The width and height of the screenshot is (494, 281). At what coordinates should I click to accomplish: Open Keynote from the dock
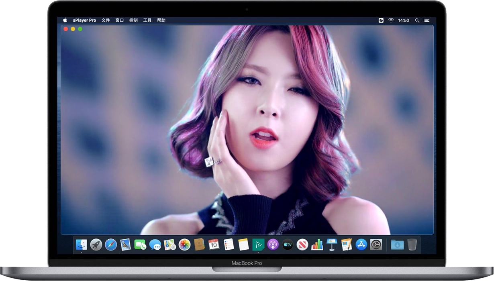pos(331,244)
